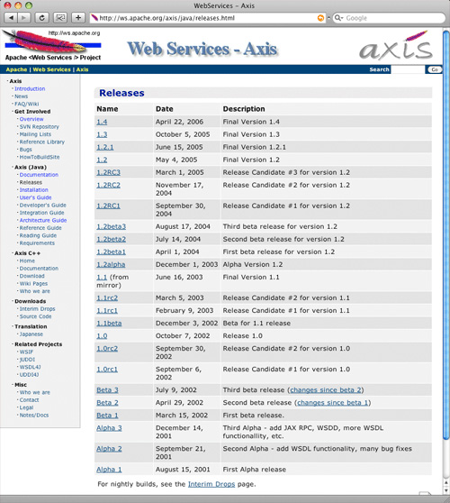450x503 pixels.
Task: Open Mailing Lists sidebar link
Action: click(x=35, y=134)
